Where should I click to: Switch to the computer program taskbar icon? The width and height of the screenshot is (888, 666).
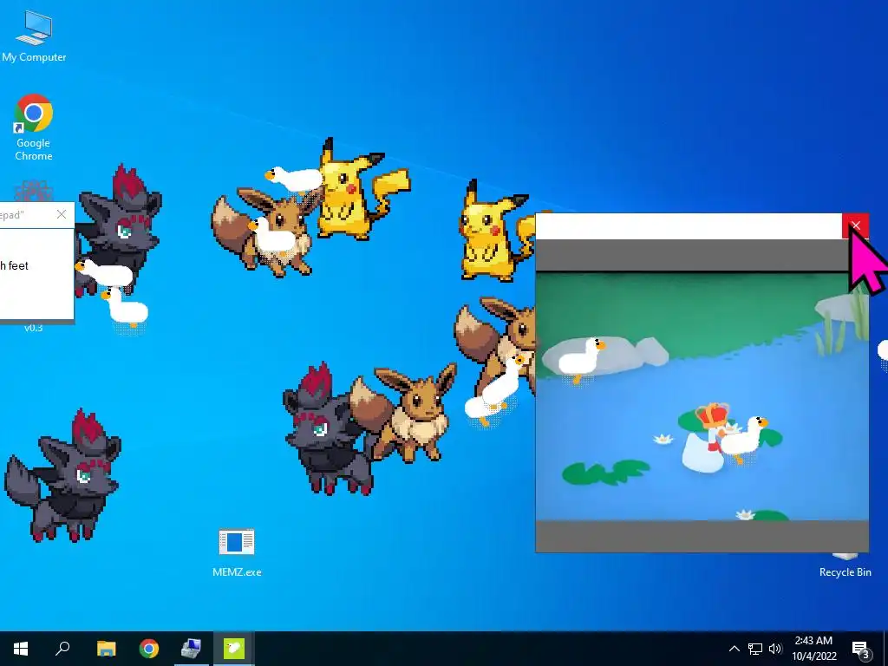click(x=191, y=649)
